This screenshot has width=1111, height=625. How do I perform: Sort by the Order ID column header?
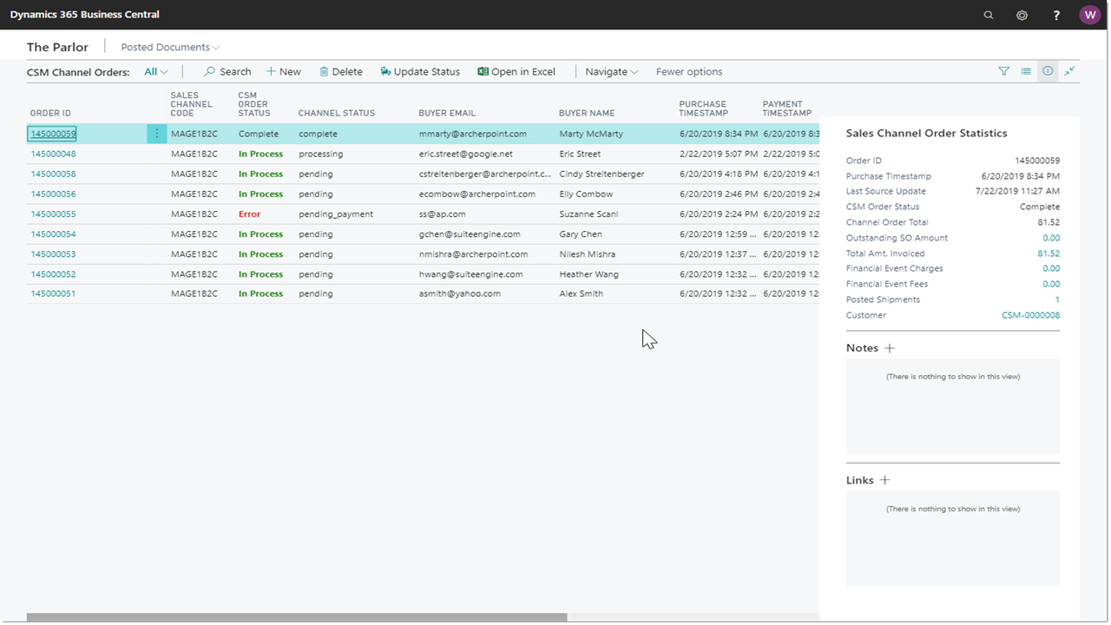(x=50, y=113)
